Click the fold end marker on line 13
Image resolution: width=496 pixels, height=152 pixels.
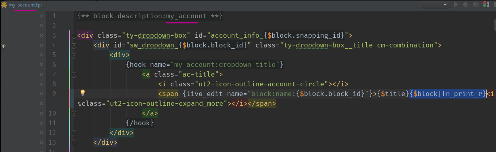pyautogui.click(x=74, y=143)
